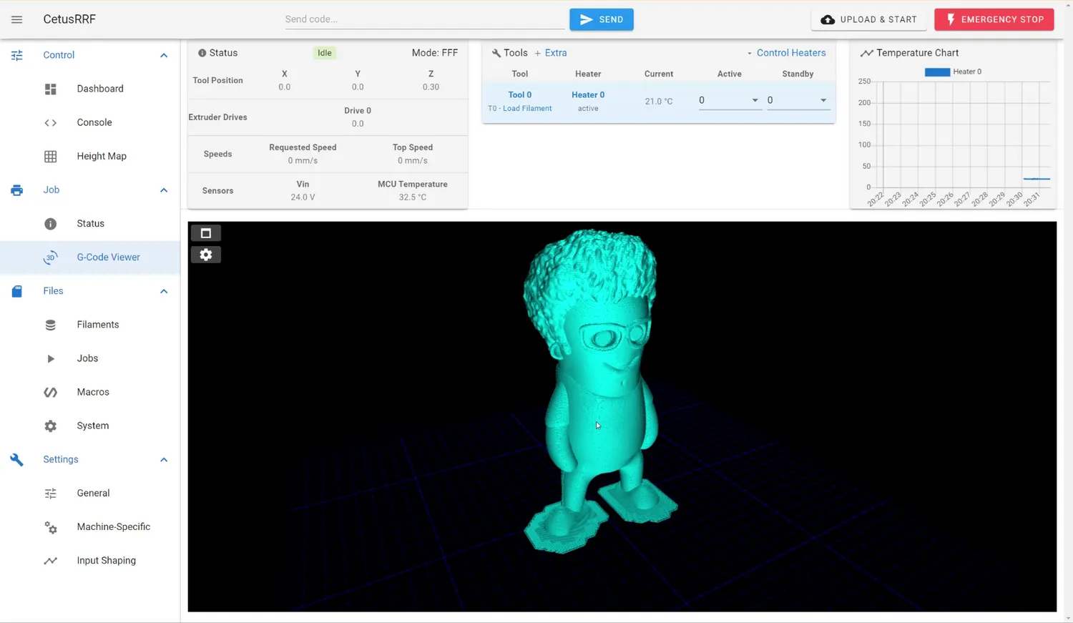Click the SEND button
Screen dimensions: 1073x623
coord(602,19)
